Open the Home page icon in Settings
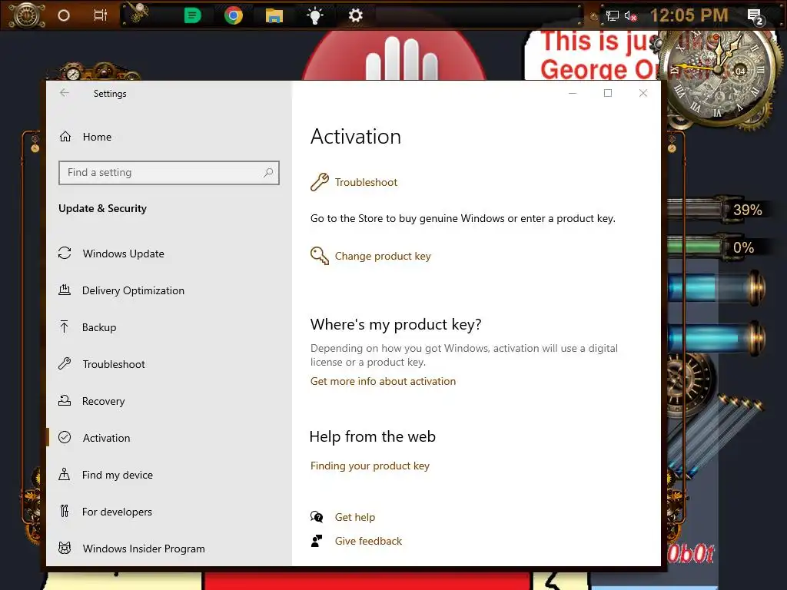Image resolution: width=787 pixels, height=590 pixels. tap(65, 137)
